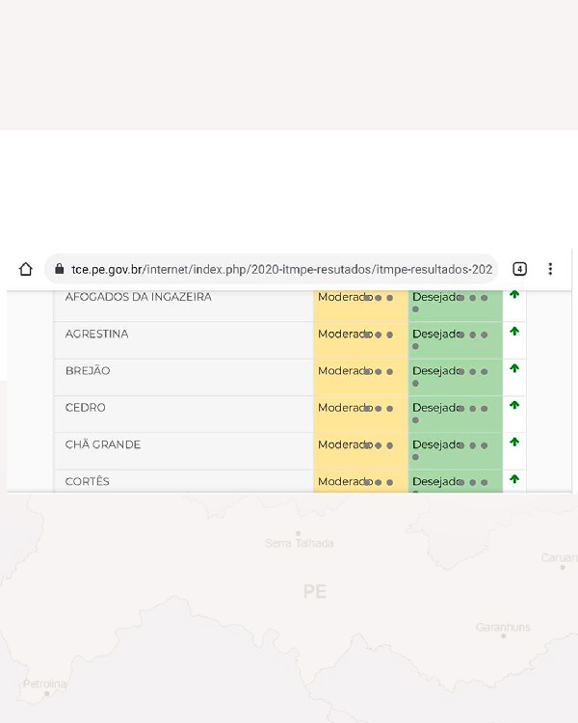Click the Serra Talhada label on the map

(300, 543)
